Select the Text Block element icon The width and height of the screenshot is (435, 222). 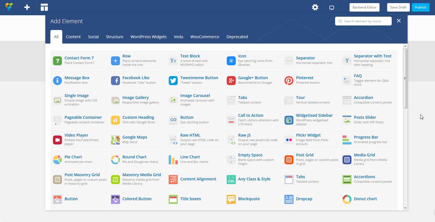tap(173, 61)
